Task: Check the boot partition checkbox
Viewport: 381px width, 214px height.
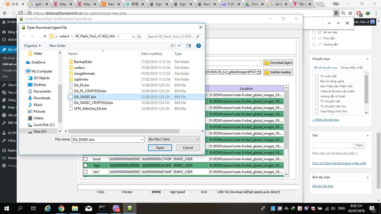Action: (x=85, y=159)
